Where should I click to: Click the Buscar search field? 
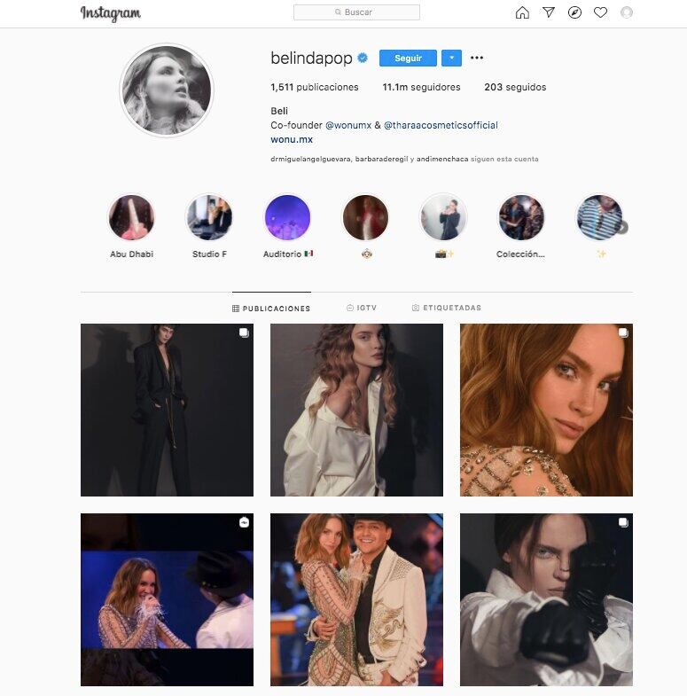coord(357,12)
